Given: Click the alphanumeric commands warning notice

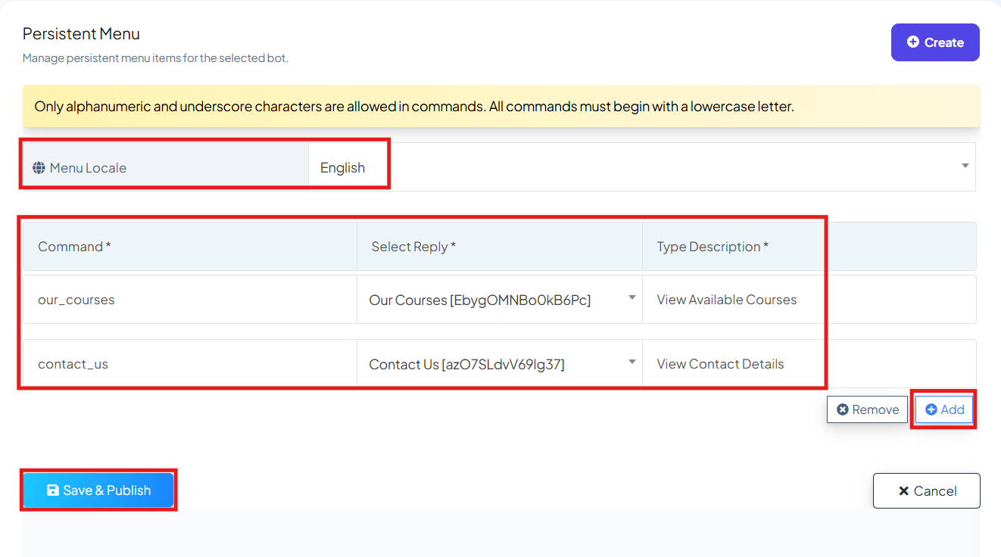Looking at the screenshot, I should tap(501, 106).
